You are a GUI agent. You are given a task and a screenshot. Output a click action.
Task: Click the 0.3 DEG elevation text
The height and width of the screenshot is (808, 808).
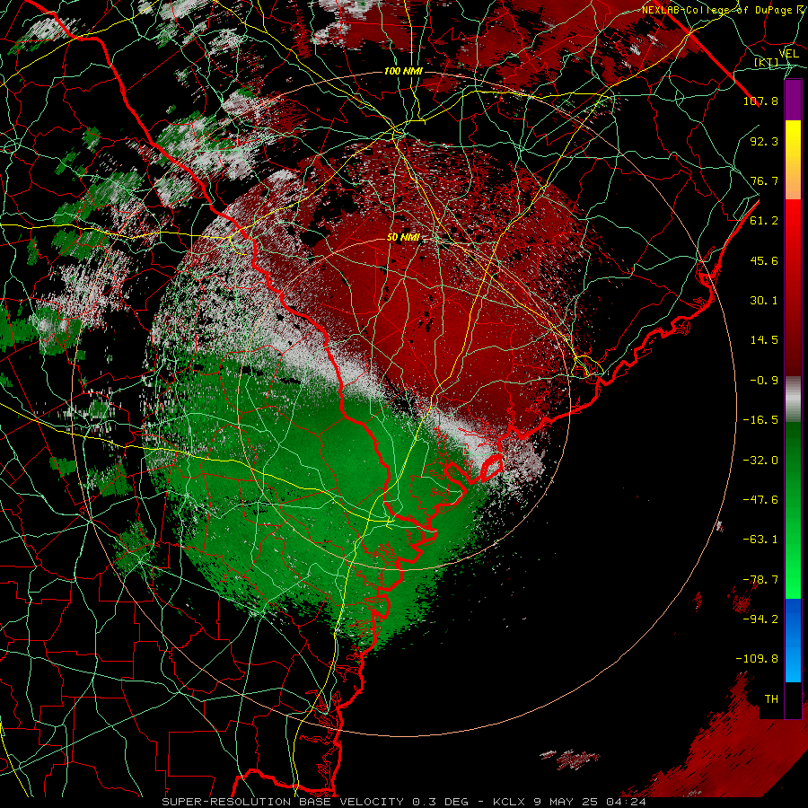coord(440,802)
